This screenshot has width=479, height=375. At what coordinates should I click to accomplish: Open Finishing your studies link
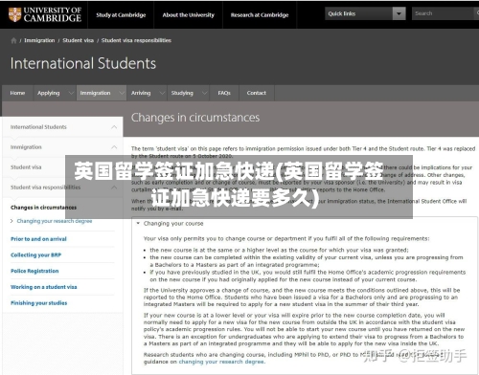point(38,302)
